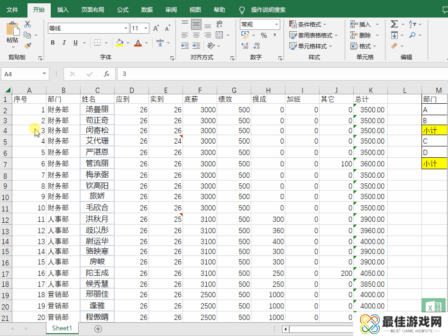Toggle bold formatting
Image resolution: width=448 pixels, height=336 pixels.
[52, 43]
